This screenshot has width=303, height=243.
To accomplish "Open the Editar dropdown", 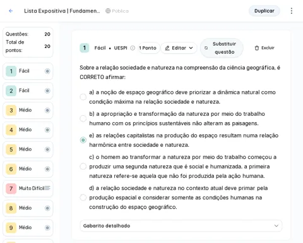I will pyautogui.click(x=179, y=48).
